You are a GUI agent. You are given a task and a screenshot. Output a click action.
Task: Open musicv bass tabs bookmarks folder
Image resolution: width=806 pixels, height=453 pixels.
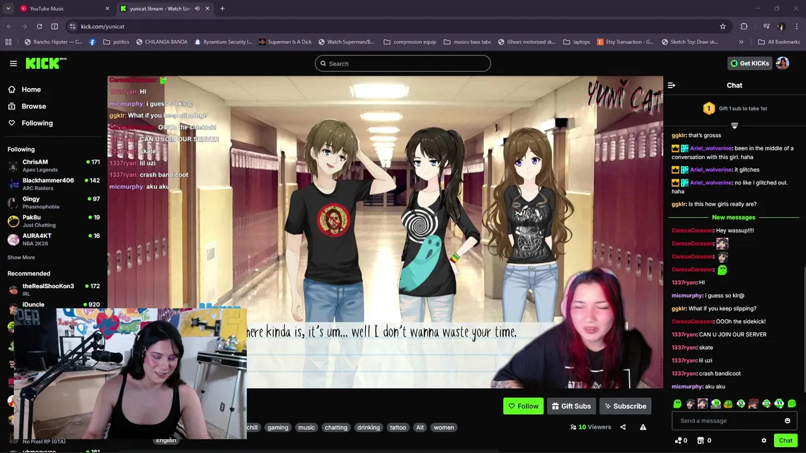click(467, 42)
